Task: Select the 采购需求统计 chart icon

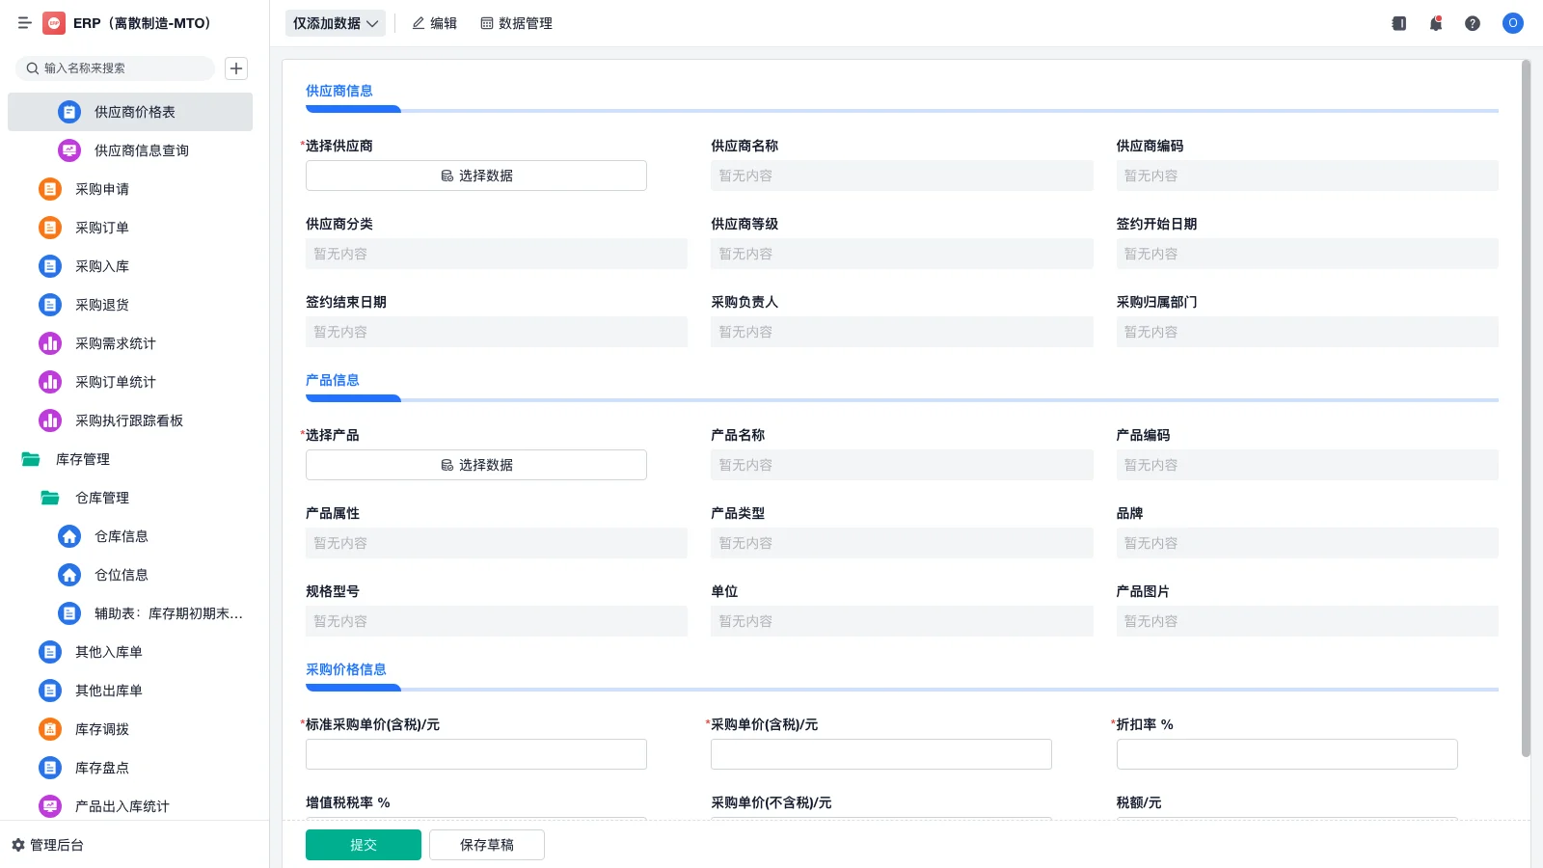Action: 49,343
